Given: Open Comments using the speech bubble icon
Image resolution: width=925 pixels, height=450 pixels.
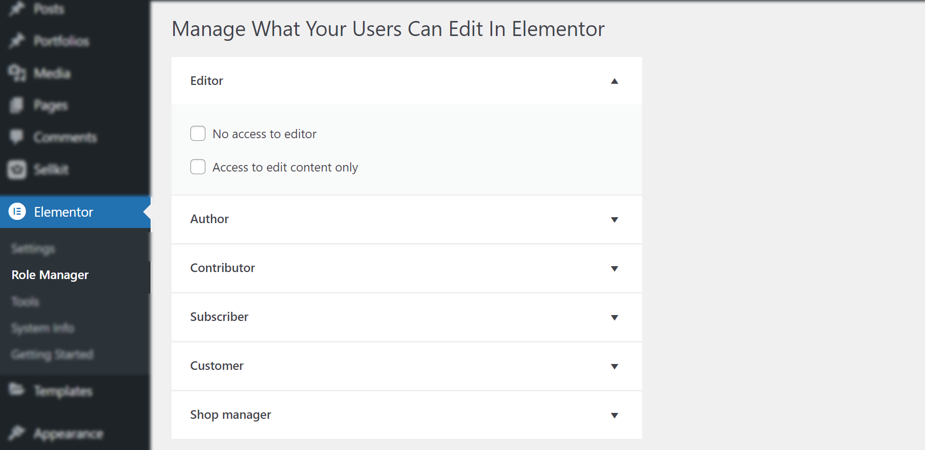Looking at the screenshot, I should pyautogui.click(x=17, y=137).
